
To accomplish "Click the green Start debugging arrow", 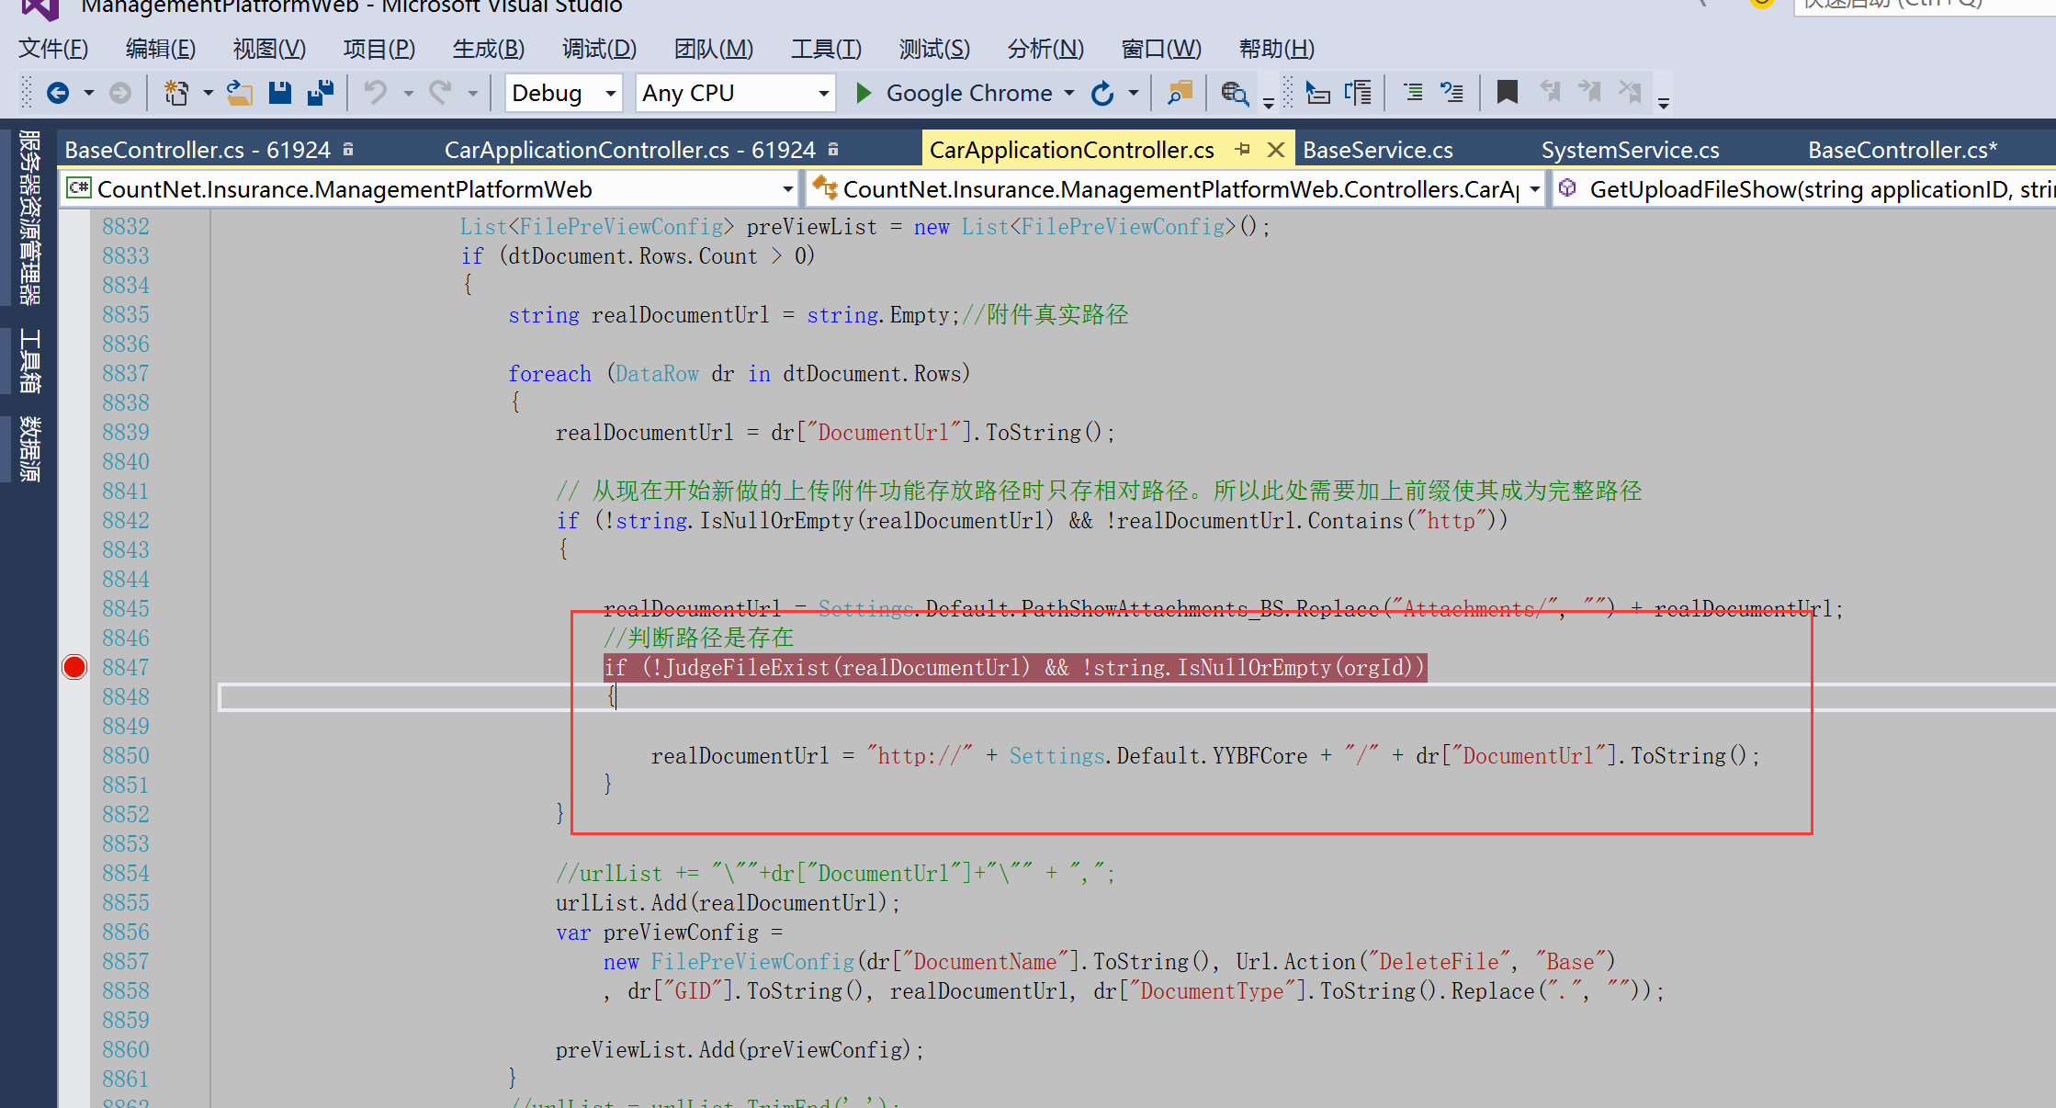I will [x=863, y=93].
